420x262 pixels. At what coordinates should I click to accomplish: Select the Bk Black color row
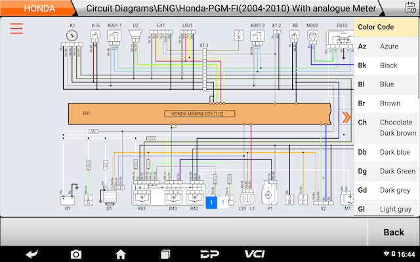(386, 65)
